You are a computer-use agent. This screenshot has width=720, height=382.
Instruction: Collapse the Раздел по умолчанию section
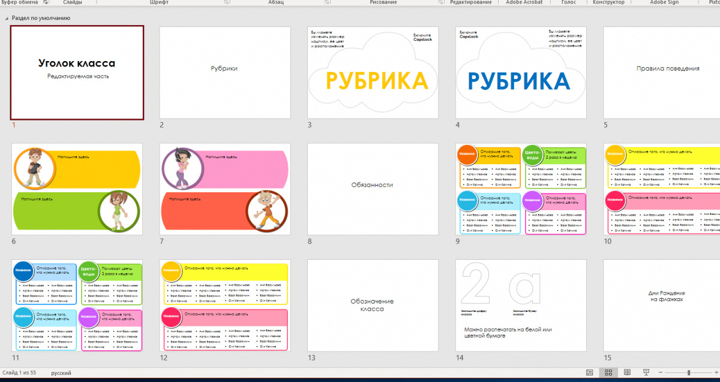point(7,18)
